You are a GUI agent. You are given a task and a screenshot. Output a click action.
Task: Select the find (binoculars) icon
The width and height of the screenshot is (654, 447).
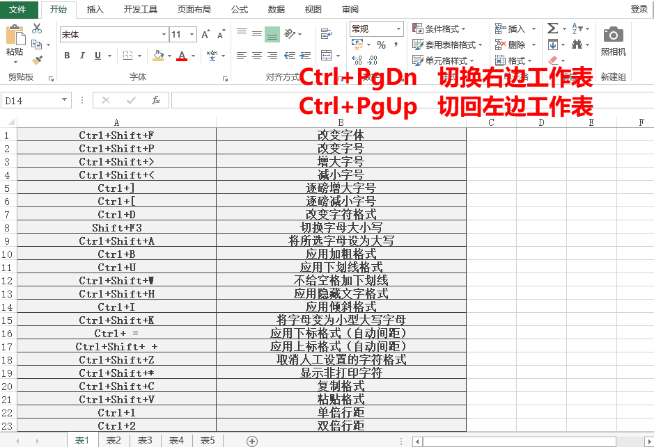[578, 44]
